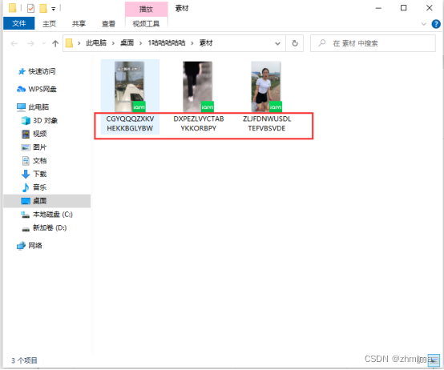Screen dimensions: 444x370
Task: Switch to large icons view button
Action: click(x=434, y=360)
